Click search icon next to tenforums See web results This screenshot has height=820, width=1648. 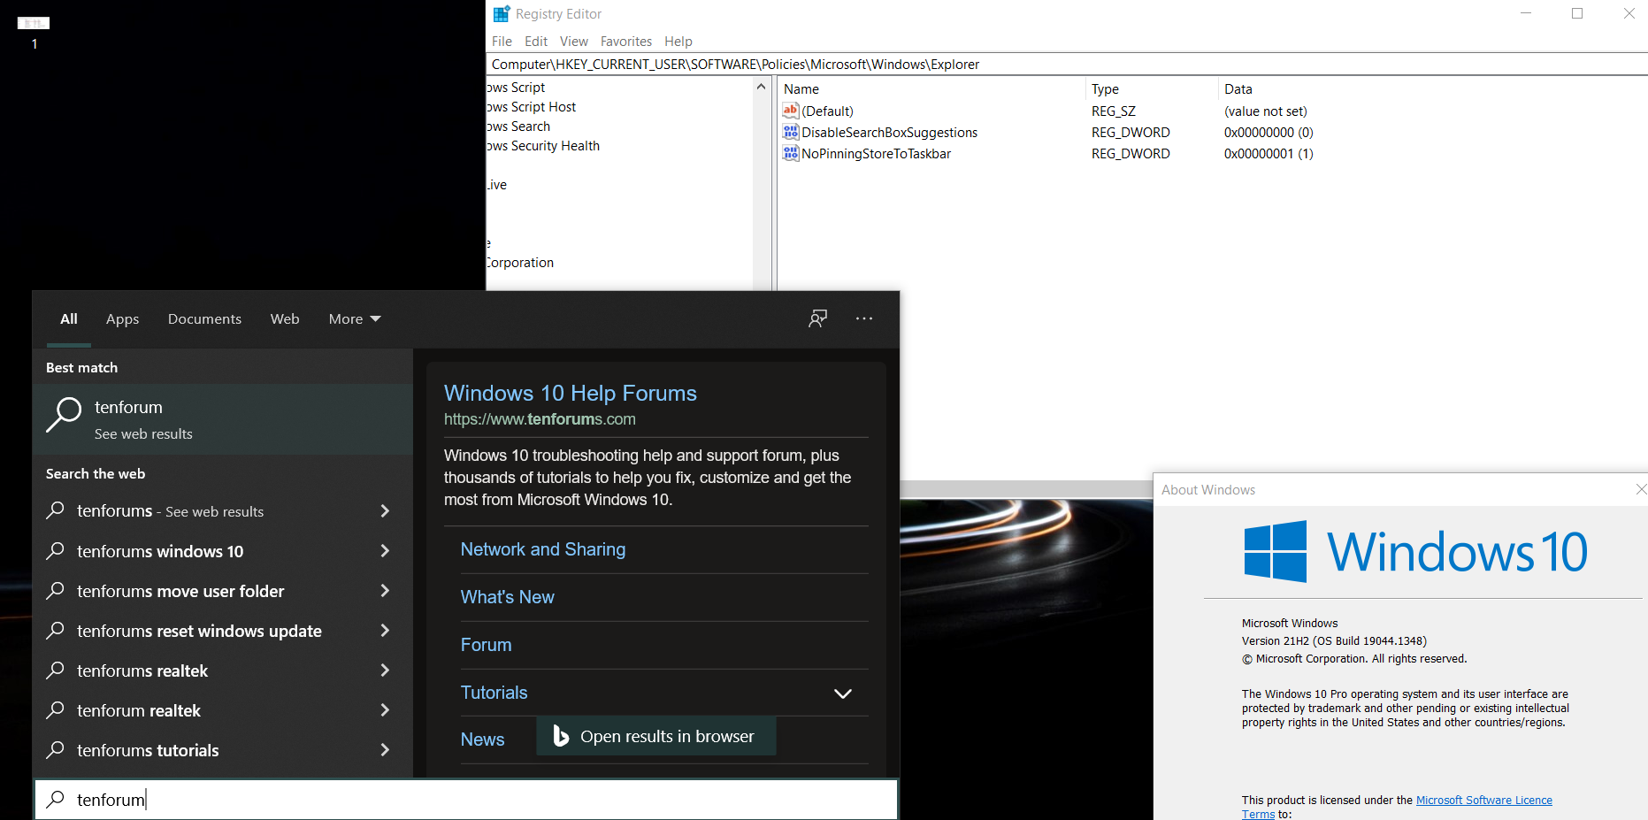click(56, 511)
